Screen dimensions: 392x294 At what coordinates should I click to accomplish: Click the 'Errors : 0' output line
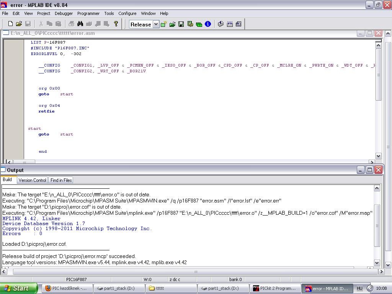tap(22, 234)
